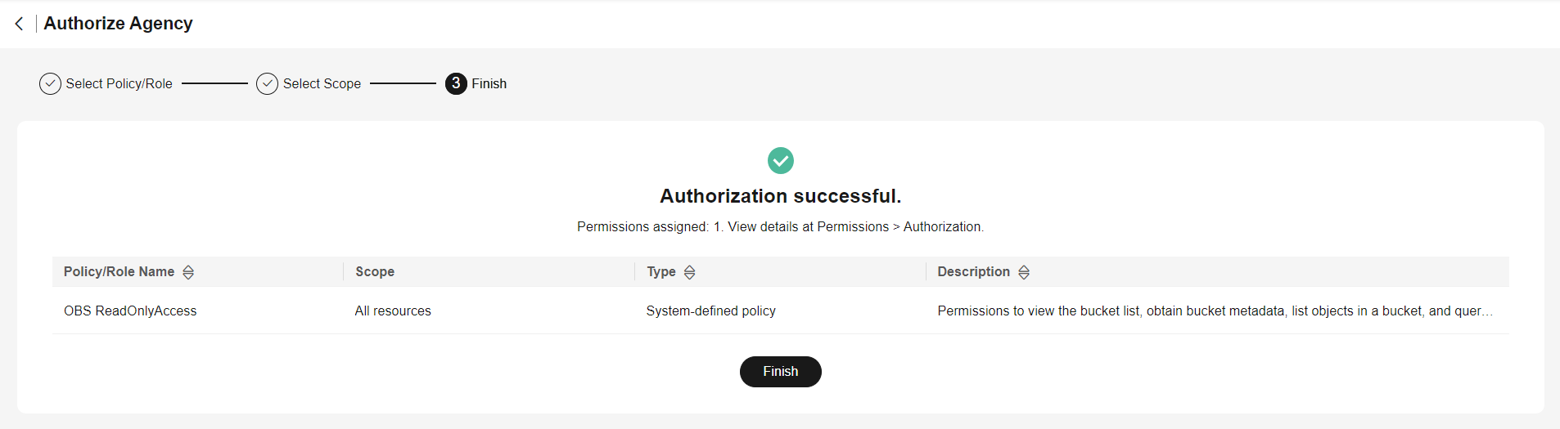1560x429 pixels.
Task: Sort by Policy/Role Name using sort icon
Action: 188,272
